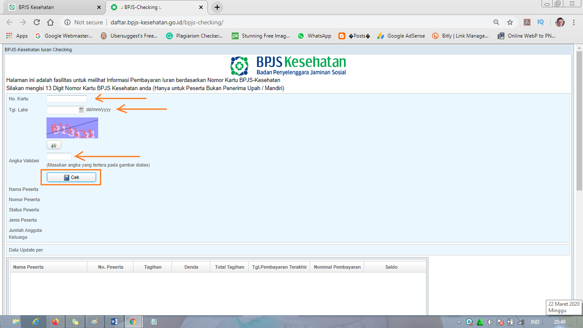Open Firefox from the taskbar
The height and width of the screenshot is (328, 583).
(55, 322)
